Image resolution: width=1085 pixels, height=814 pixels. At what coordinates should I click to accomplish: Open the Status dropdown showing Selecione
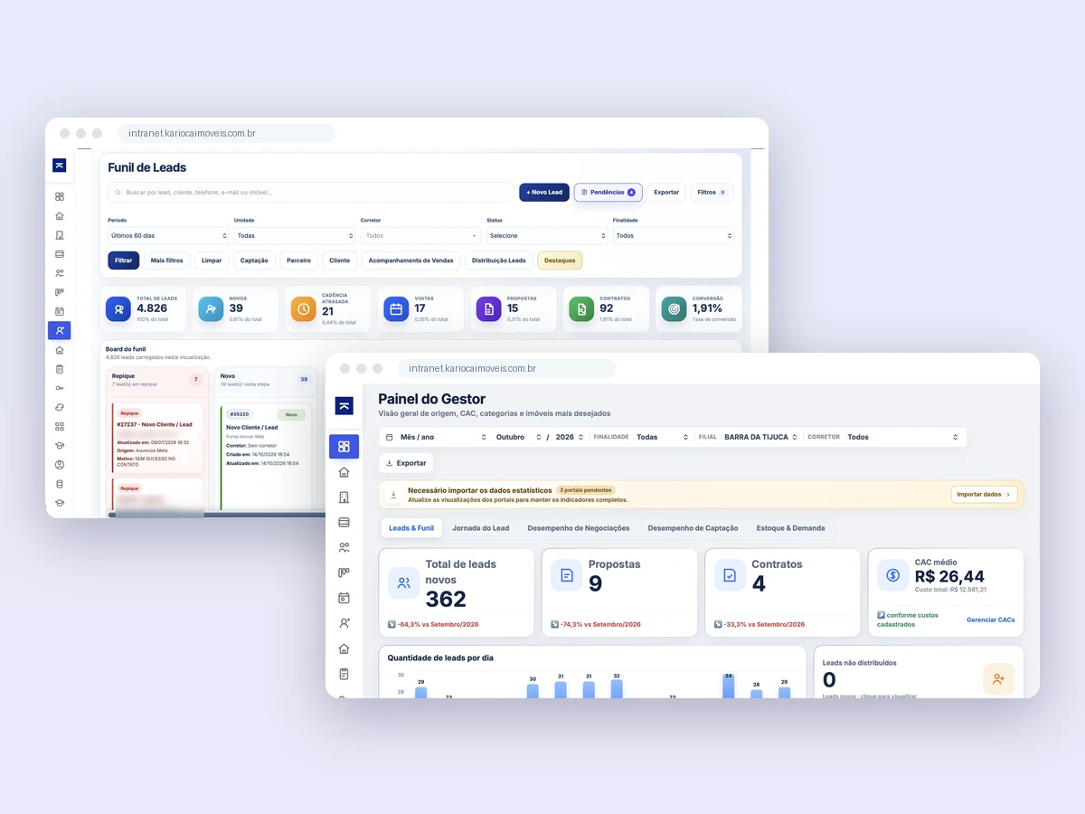547,235
